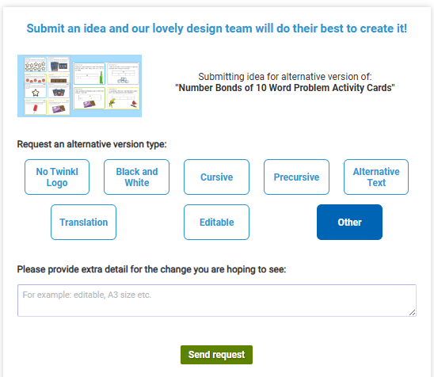The height and width of the screenshot is (377, 434).
Task: Select the Precursive option
Action: coord(296,177)
